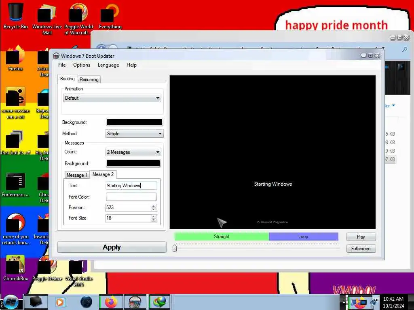Viewport: 414px width, 310px height.
Task: Increase the Position value by one step
Action: (x=154, y=205)
